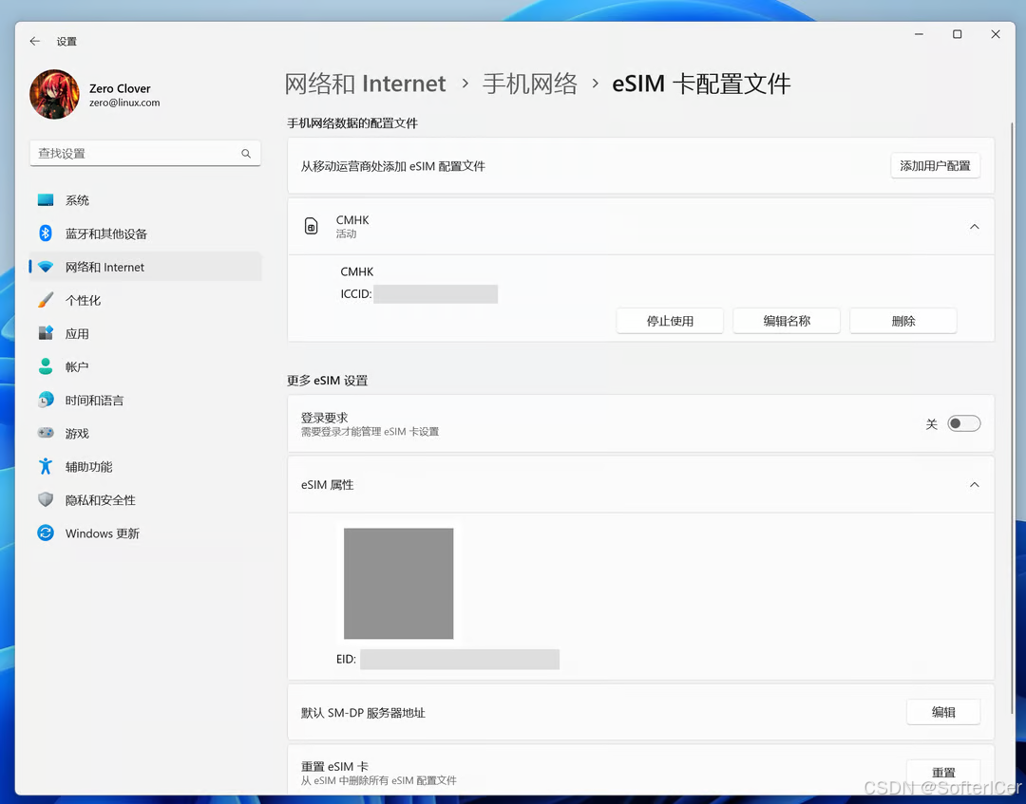
Task: Click 停止使用 button for CMHK
Action: click(670, 321)
